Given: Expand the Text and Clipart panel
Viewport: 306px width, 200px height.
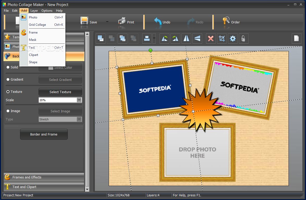Looking at the screenshot, I should (x=44, y=187).
